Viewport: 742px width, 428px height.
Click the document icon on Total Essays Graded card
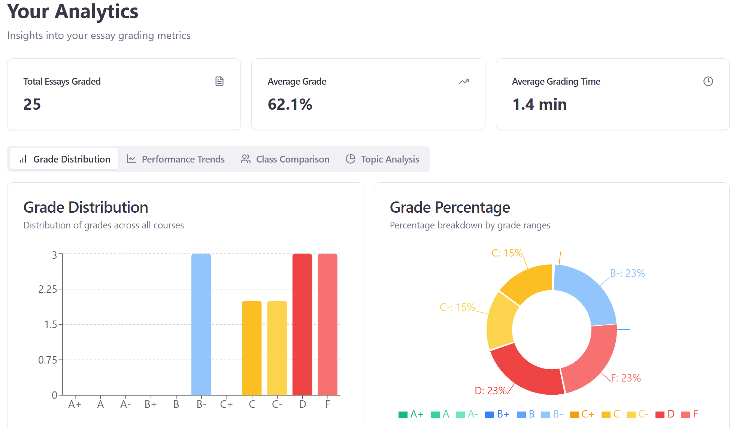(x=220, y=81)
